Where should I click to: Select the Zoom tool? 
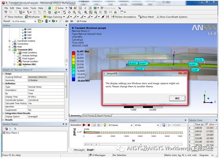(74, 12)
